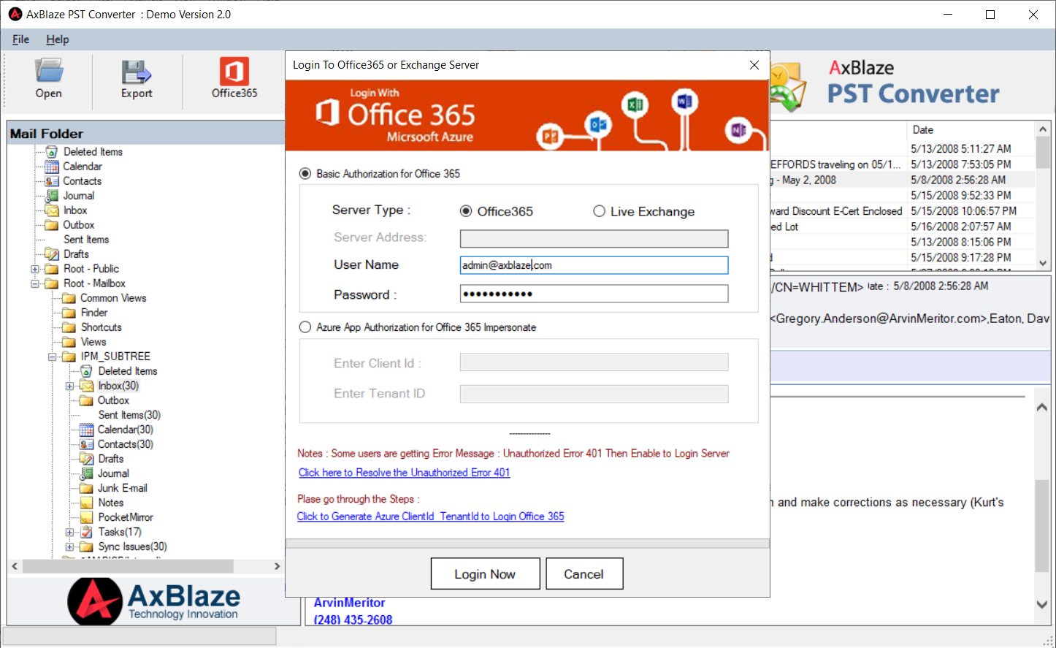The width and height of the screenshot is (1056, 648).
Task: Select the message dated 5/15/2008 9:52:33 PM
Action: 960,196
